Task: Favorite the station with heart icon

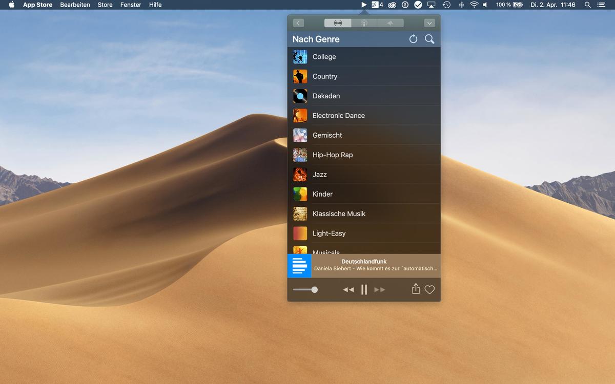Action: 429,290
